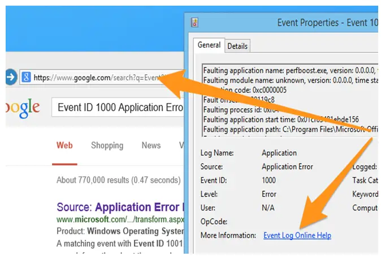Open the 'Source: Application Error' search result
381x265 pixels.
point(120,207)
